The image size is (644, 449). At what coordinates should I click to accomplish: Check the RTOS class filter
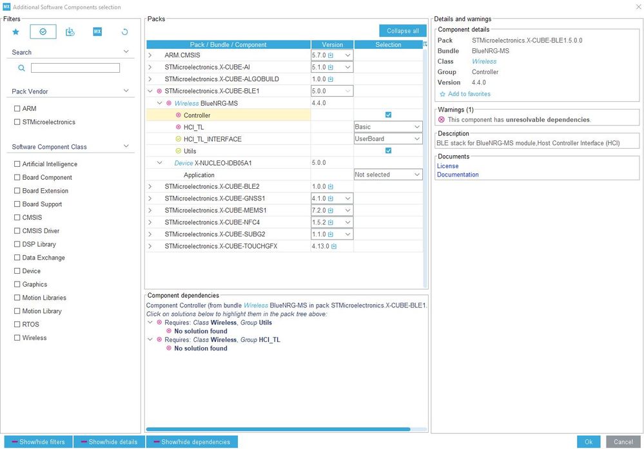click(17, 324)
